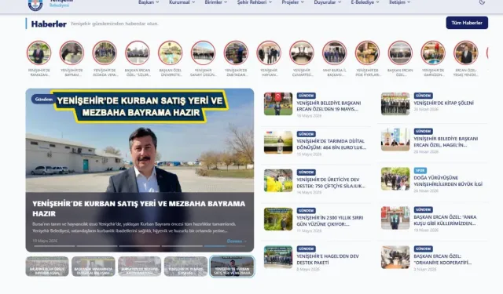
Task: Open story circle 'Başkan Ercan Özel: "Sözler...'
Action: click(138, 53)
